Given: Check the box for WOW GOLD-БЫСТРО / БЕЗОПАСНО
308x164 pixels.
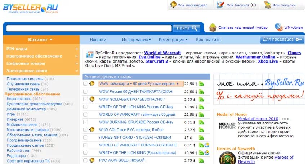Looking at the screenshot, I should pyautogui.click(x=85, y=99).
